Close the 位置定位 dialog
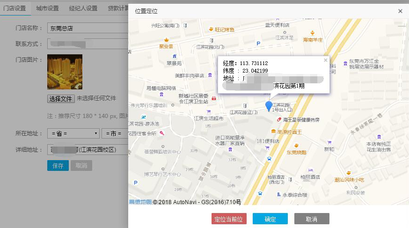409x228 pixels. [400, 11]
